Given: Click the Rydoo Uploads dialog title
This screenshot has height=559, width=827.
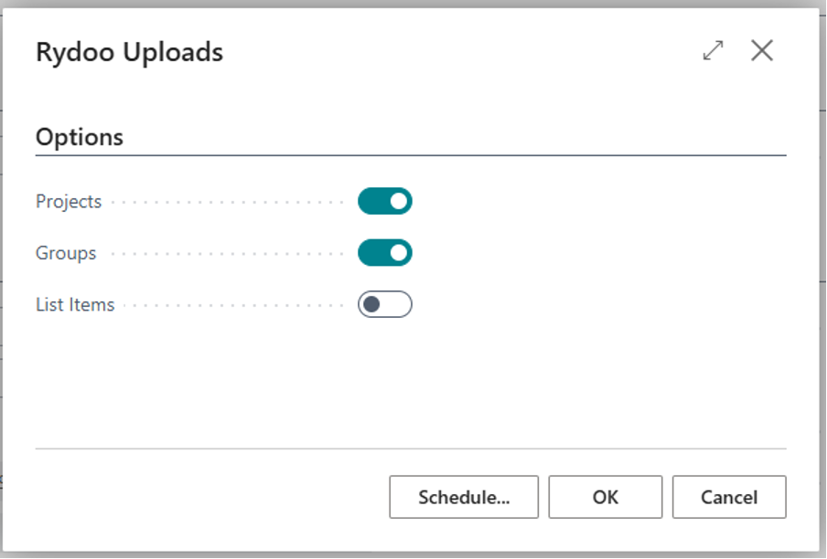Looking at the screenshot, I should tap(129, 52).
